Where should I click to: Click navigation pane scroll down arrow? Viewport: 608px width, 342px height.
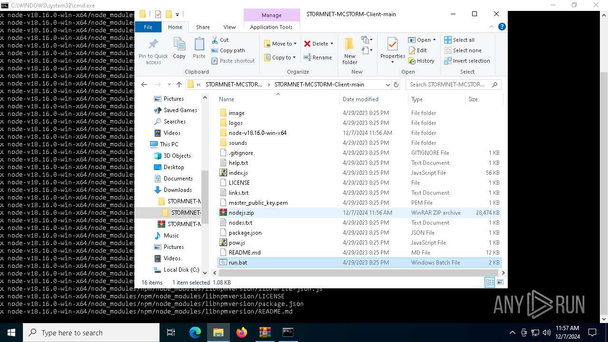point(205,273)
